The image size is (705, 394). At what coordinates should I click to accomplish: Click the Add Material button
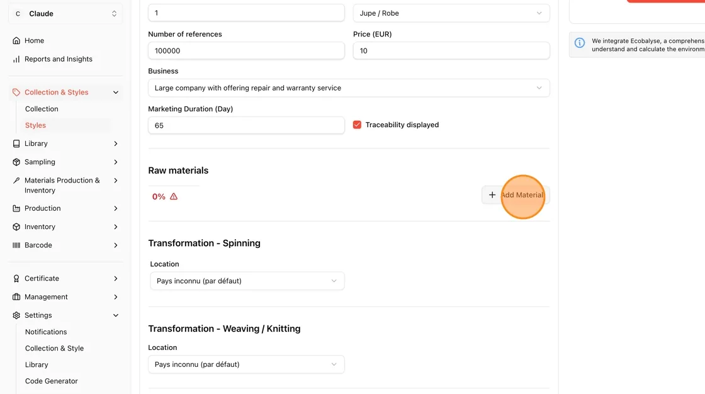[x=516, y=194]
